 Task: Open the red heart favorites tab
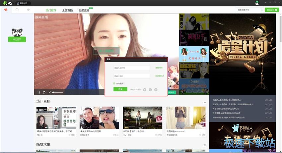[6, 10]
